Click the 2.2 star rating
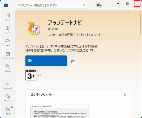 coord(51,35)
